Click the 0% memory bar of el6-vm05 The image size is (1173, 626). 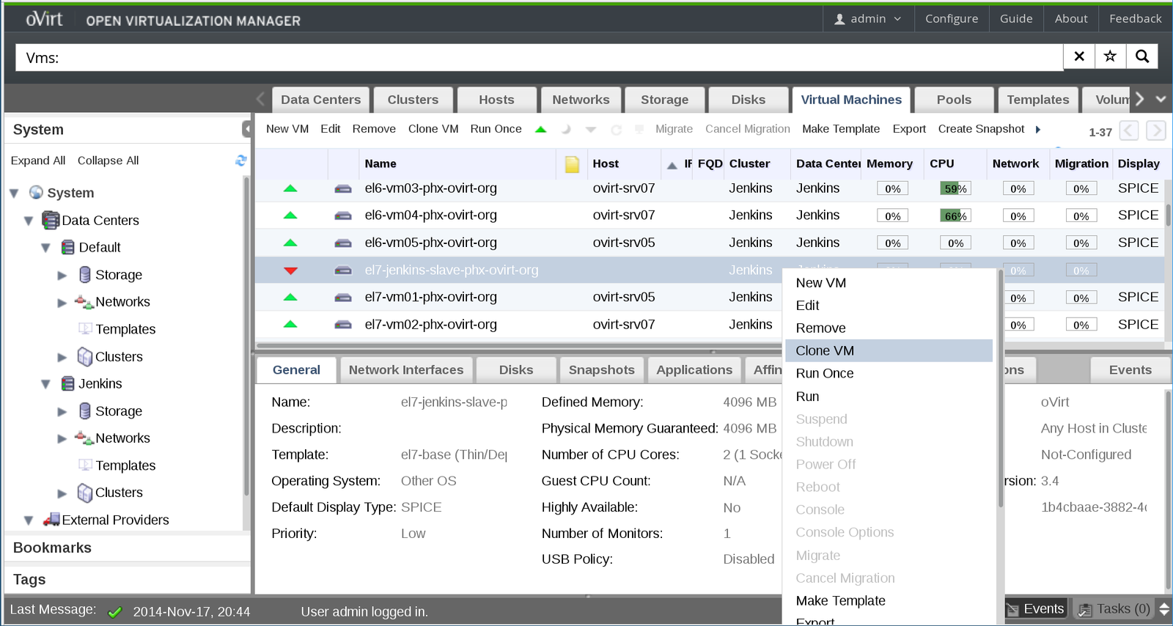tap(892, 243)
